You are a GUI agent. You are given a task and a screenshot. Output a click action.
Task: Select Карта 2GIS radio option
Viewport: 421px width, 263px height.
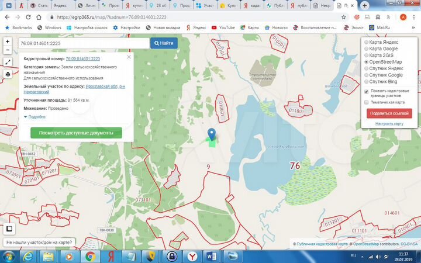pos(367,55)
